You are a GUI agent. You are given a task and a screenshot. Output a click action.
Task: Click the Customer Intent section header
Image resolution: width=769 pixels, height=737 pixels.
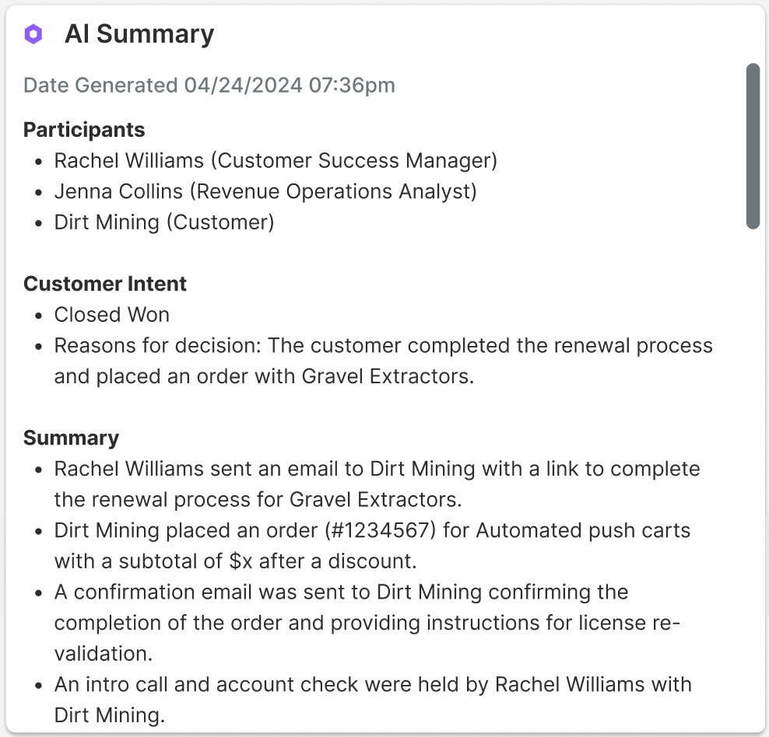coord(104,284)
